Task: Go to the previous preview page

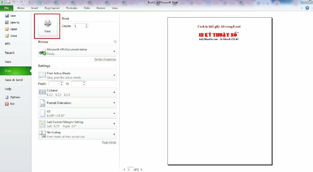Action: (x=124, y=170)
